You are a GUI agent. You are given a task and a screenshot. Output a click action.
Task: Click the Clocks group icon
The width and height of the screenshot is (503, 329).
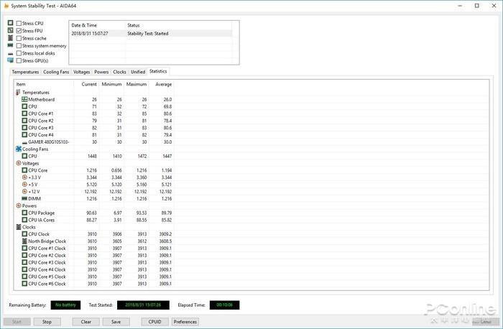click(x=18, y=227)
